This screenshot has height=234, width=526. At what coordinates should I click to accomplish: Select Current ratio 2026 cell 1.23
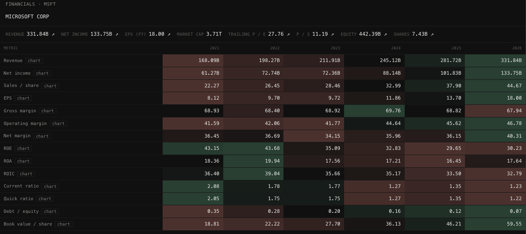[x=495, y=187]
